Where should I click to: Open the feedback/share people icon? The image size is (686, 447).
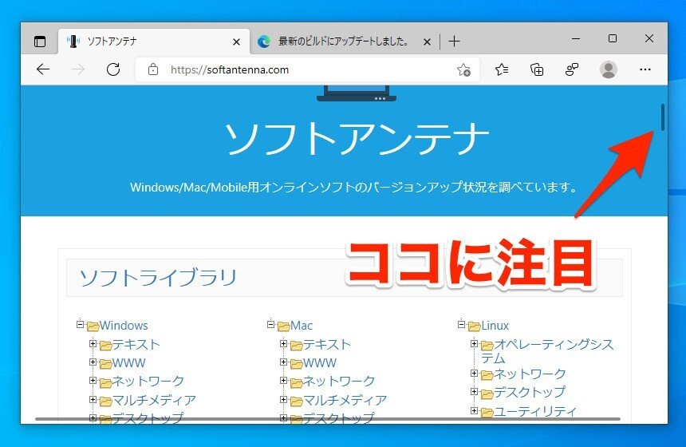(x=572, y=69)
